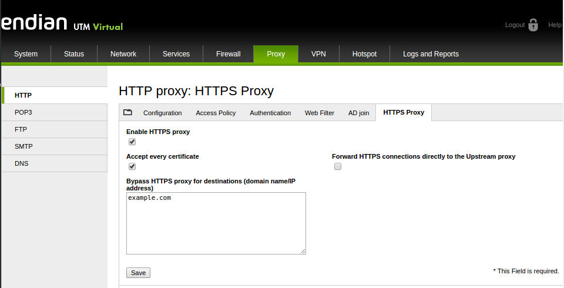
Task: Select SMTP in the sidebar
Action: pyautogui.click(x=55, y=146)
